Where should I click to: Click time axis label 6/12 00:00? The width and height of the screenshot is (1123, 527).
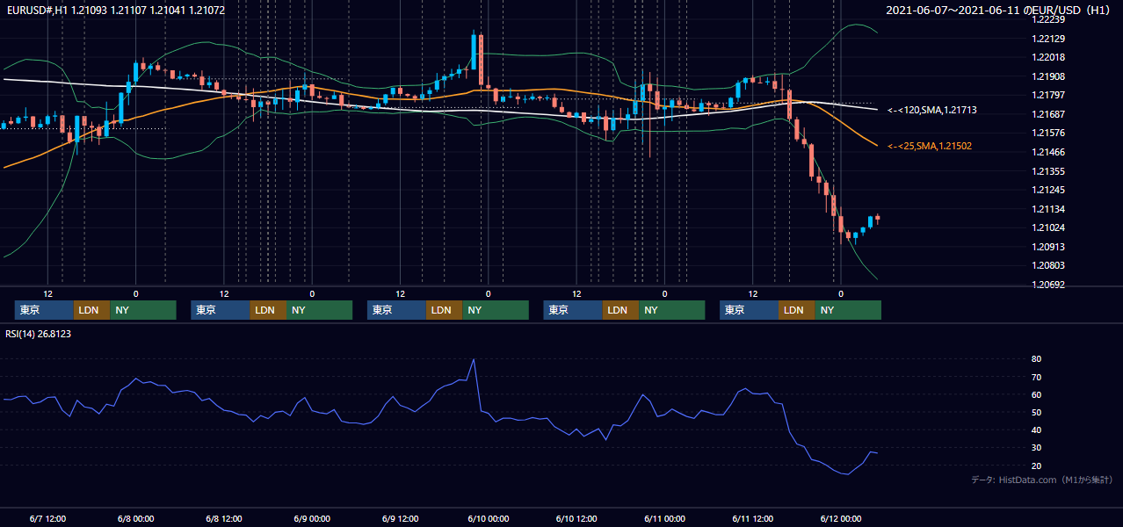(840, 518)
